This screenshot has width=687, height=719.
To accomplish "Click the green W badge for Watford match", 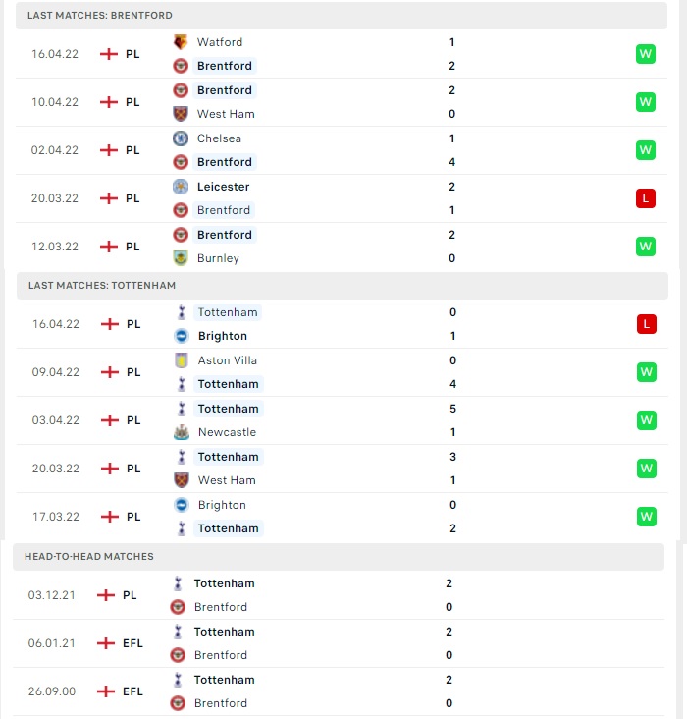I will pos(646,54).
